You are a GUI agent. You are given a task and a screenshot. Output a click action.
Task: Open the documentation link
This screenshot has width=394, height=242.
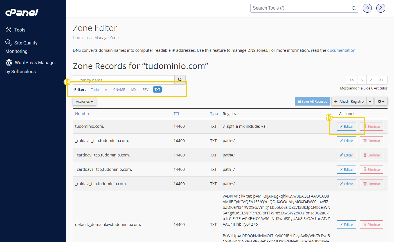[x=341, y=50]
